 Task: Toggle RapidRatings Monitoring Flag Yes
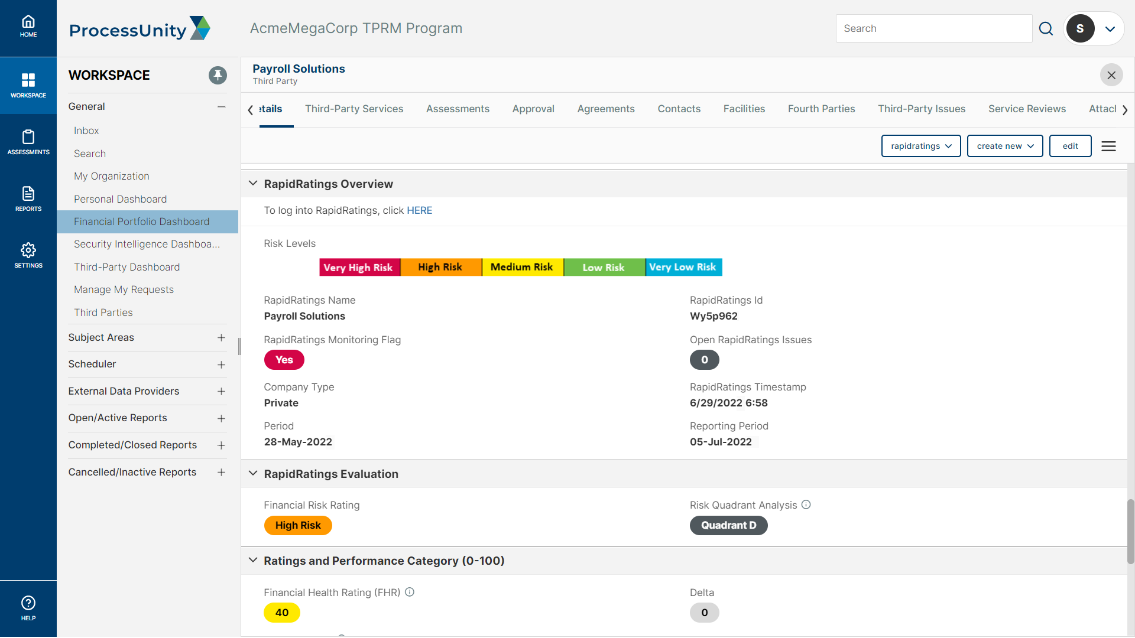[284, 359]
